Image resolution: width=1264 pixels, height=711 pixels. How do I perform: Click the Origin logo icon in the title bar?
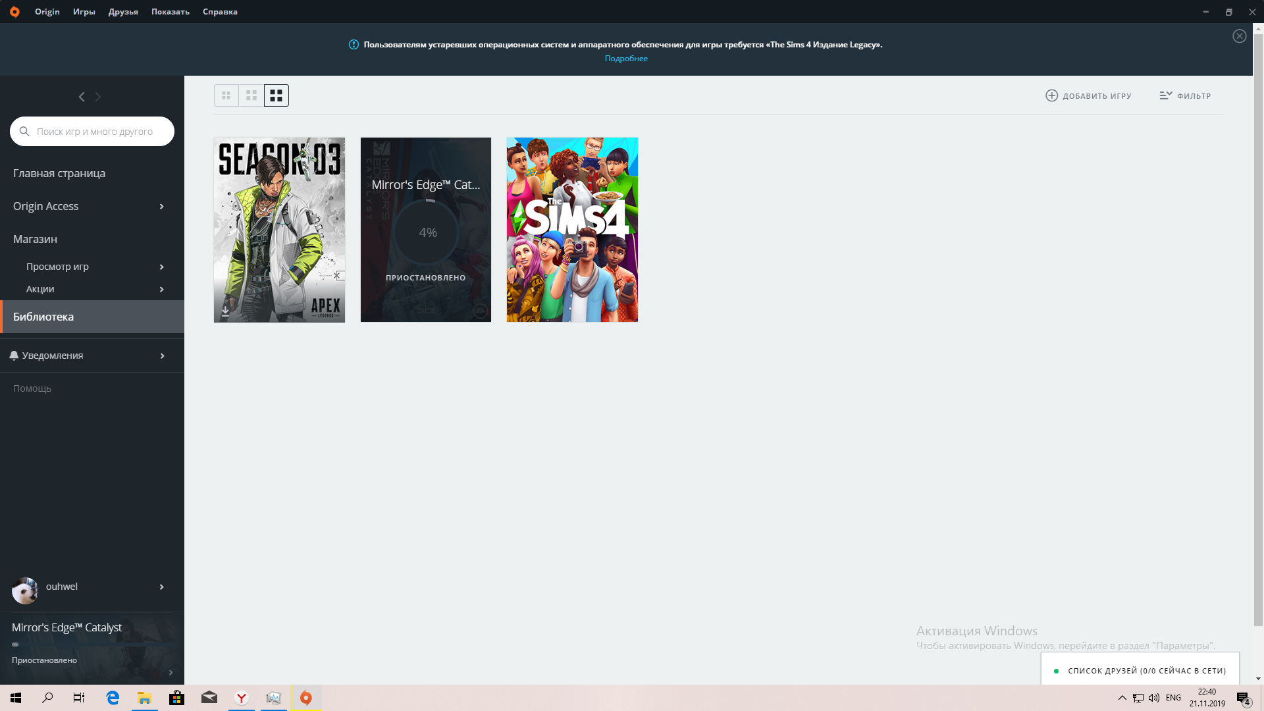[x=14, y=12]
